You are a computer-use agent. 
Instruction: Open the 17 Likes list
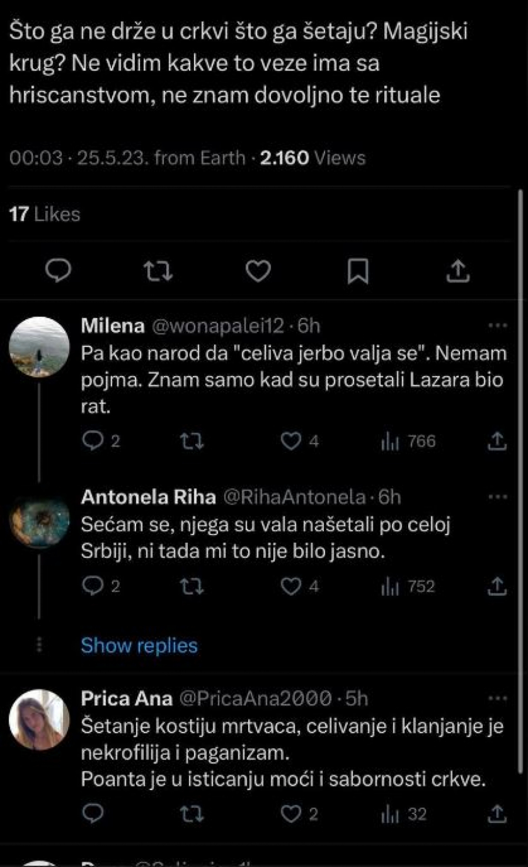pos(45,214)
